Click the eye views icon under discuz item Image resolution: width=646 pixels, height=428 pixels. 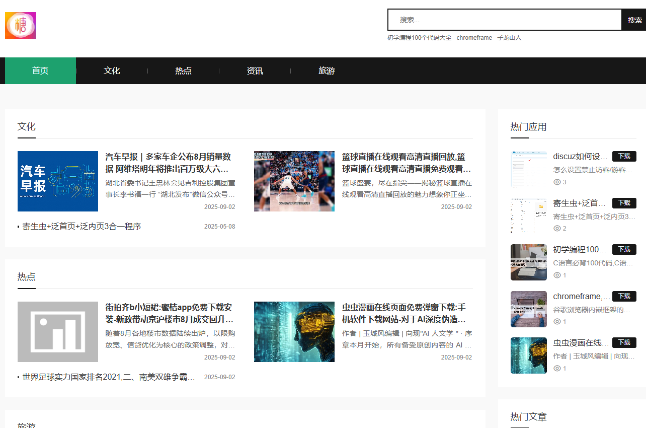coord(556,182)
